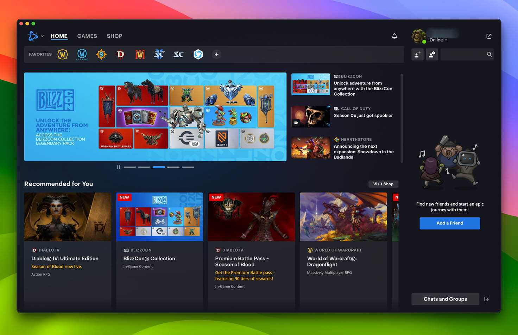
Task: Click the Visit Shop button
Action: click(x=383, y=184)
